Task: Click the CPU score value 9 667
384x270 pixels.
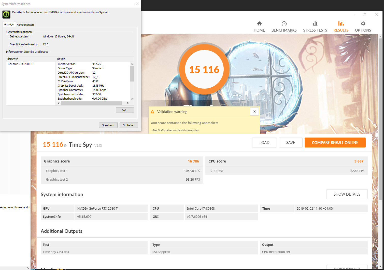Action: pos(359,161)
